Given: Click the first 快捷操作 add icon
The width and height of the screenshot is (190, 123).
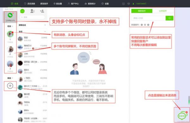Looking at the screenshot, I should coord(142,25).
